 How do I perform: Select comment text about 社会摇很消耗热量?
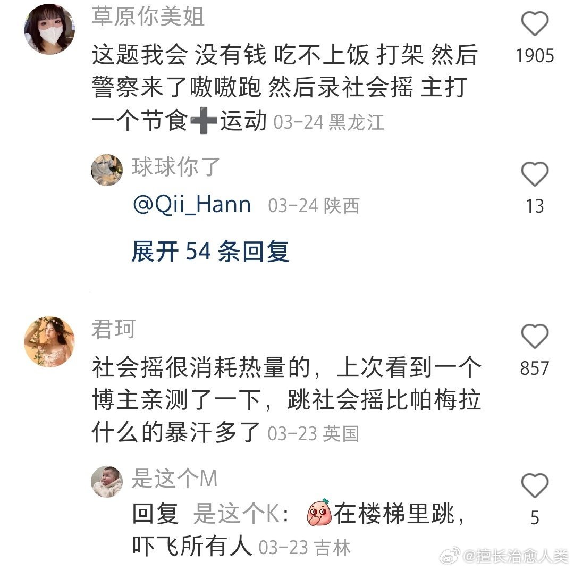(x=286, y=399)
